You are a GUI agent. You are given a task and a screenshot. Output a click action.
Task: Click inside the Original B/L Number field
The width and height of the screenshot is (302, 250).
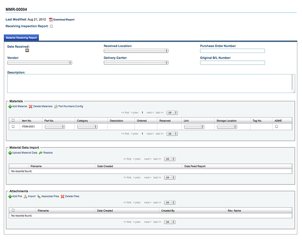233,63
